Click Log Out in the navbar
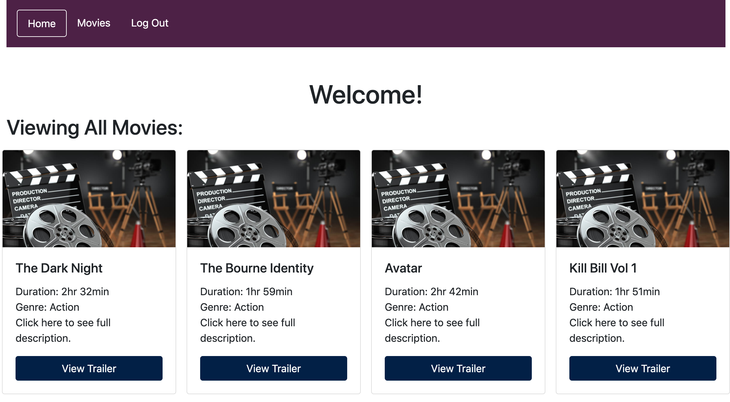 coord(150,23)
